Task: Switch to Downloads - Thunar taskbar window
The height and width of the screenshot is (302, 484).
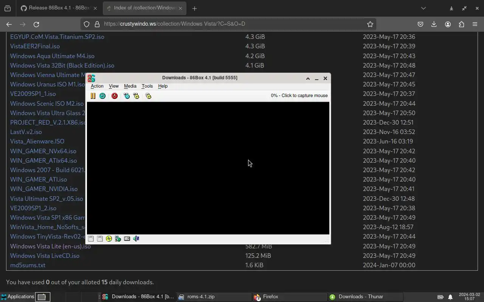Action: click(365, 297)
